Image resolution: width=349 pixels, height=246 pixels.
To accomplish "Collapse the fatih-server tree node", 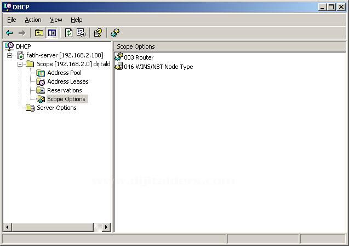I will pyautogui.click(x=10, y=55).
